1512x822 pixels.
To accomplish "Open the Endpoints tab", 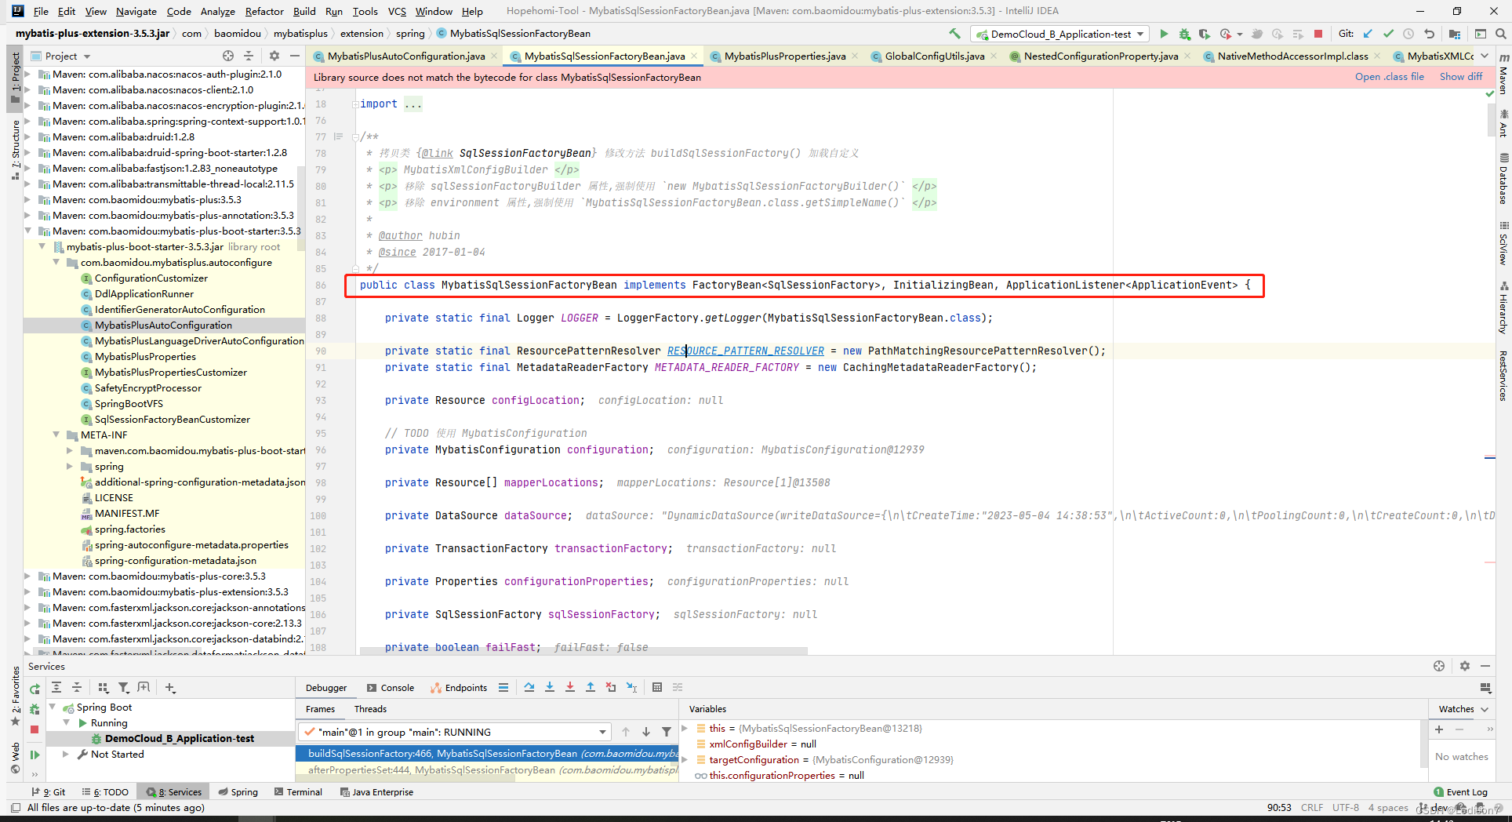I will (459, 687).
